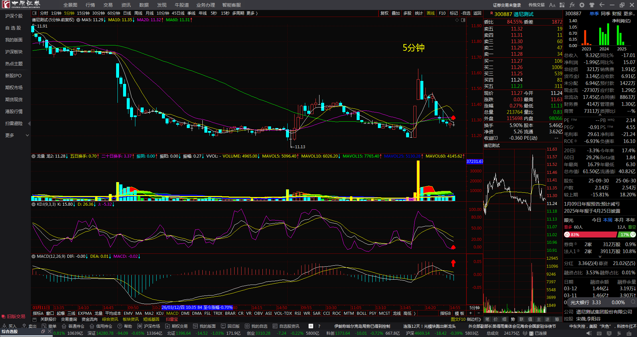Toggle 画线 drawing mode
The image size is (637, 337).
coord(431,13)
